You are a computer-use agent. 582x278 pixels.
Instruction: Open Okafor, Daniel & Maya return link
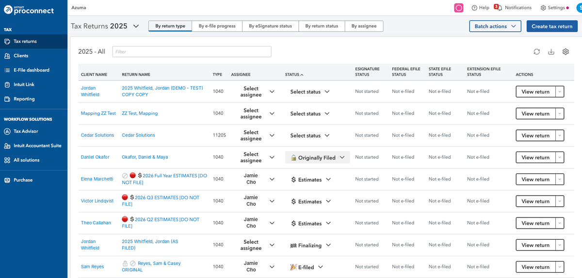click(145, 157)
